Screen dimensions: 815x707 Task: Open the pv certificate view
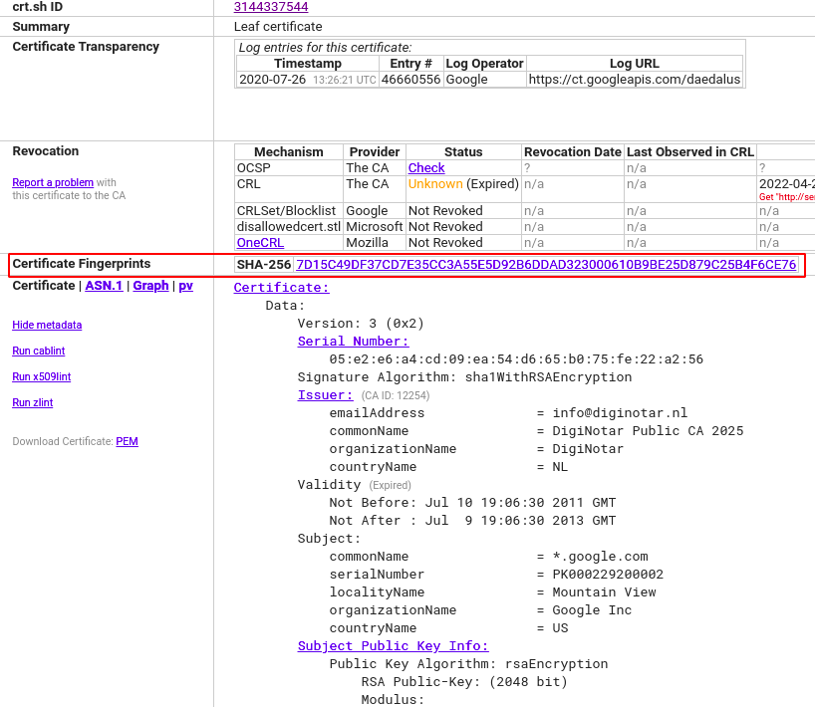(x=185, y=286)
